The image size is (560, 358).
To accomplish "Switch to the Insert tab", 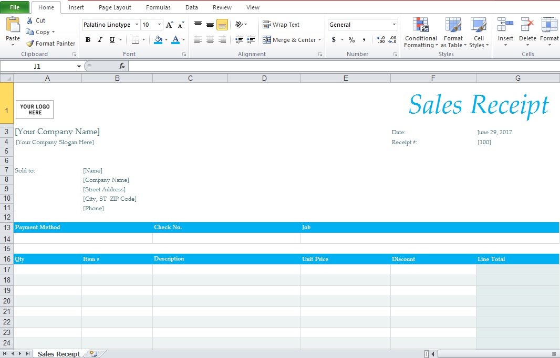I will point(76,7).
